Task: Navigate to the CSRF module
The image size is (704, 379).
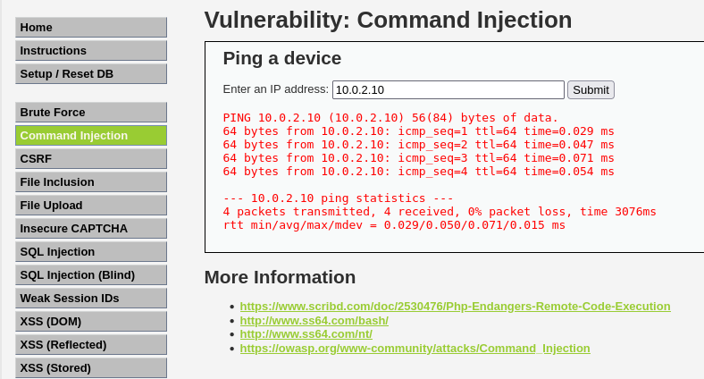Action: tap(90, 159)
